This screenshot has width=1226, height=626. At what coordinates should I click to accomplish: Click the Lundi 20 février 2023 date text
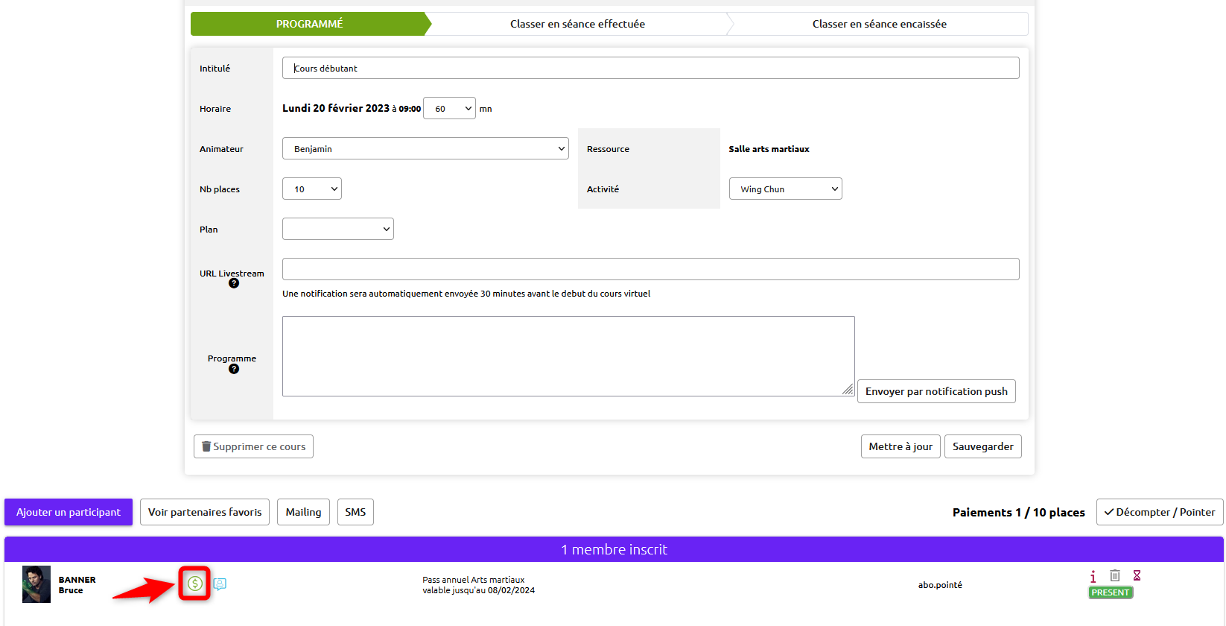336,108
